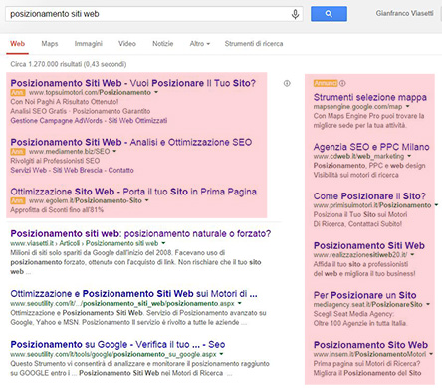The image size is (442, 388).
Task: Expand arrow next to mediagency.seat.it URL
Action: (428, 304)
